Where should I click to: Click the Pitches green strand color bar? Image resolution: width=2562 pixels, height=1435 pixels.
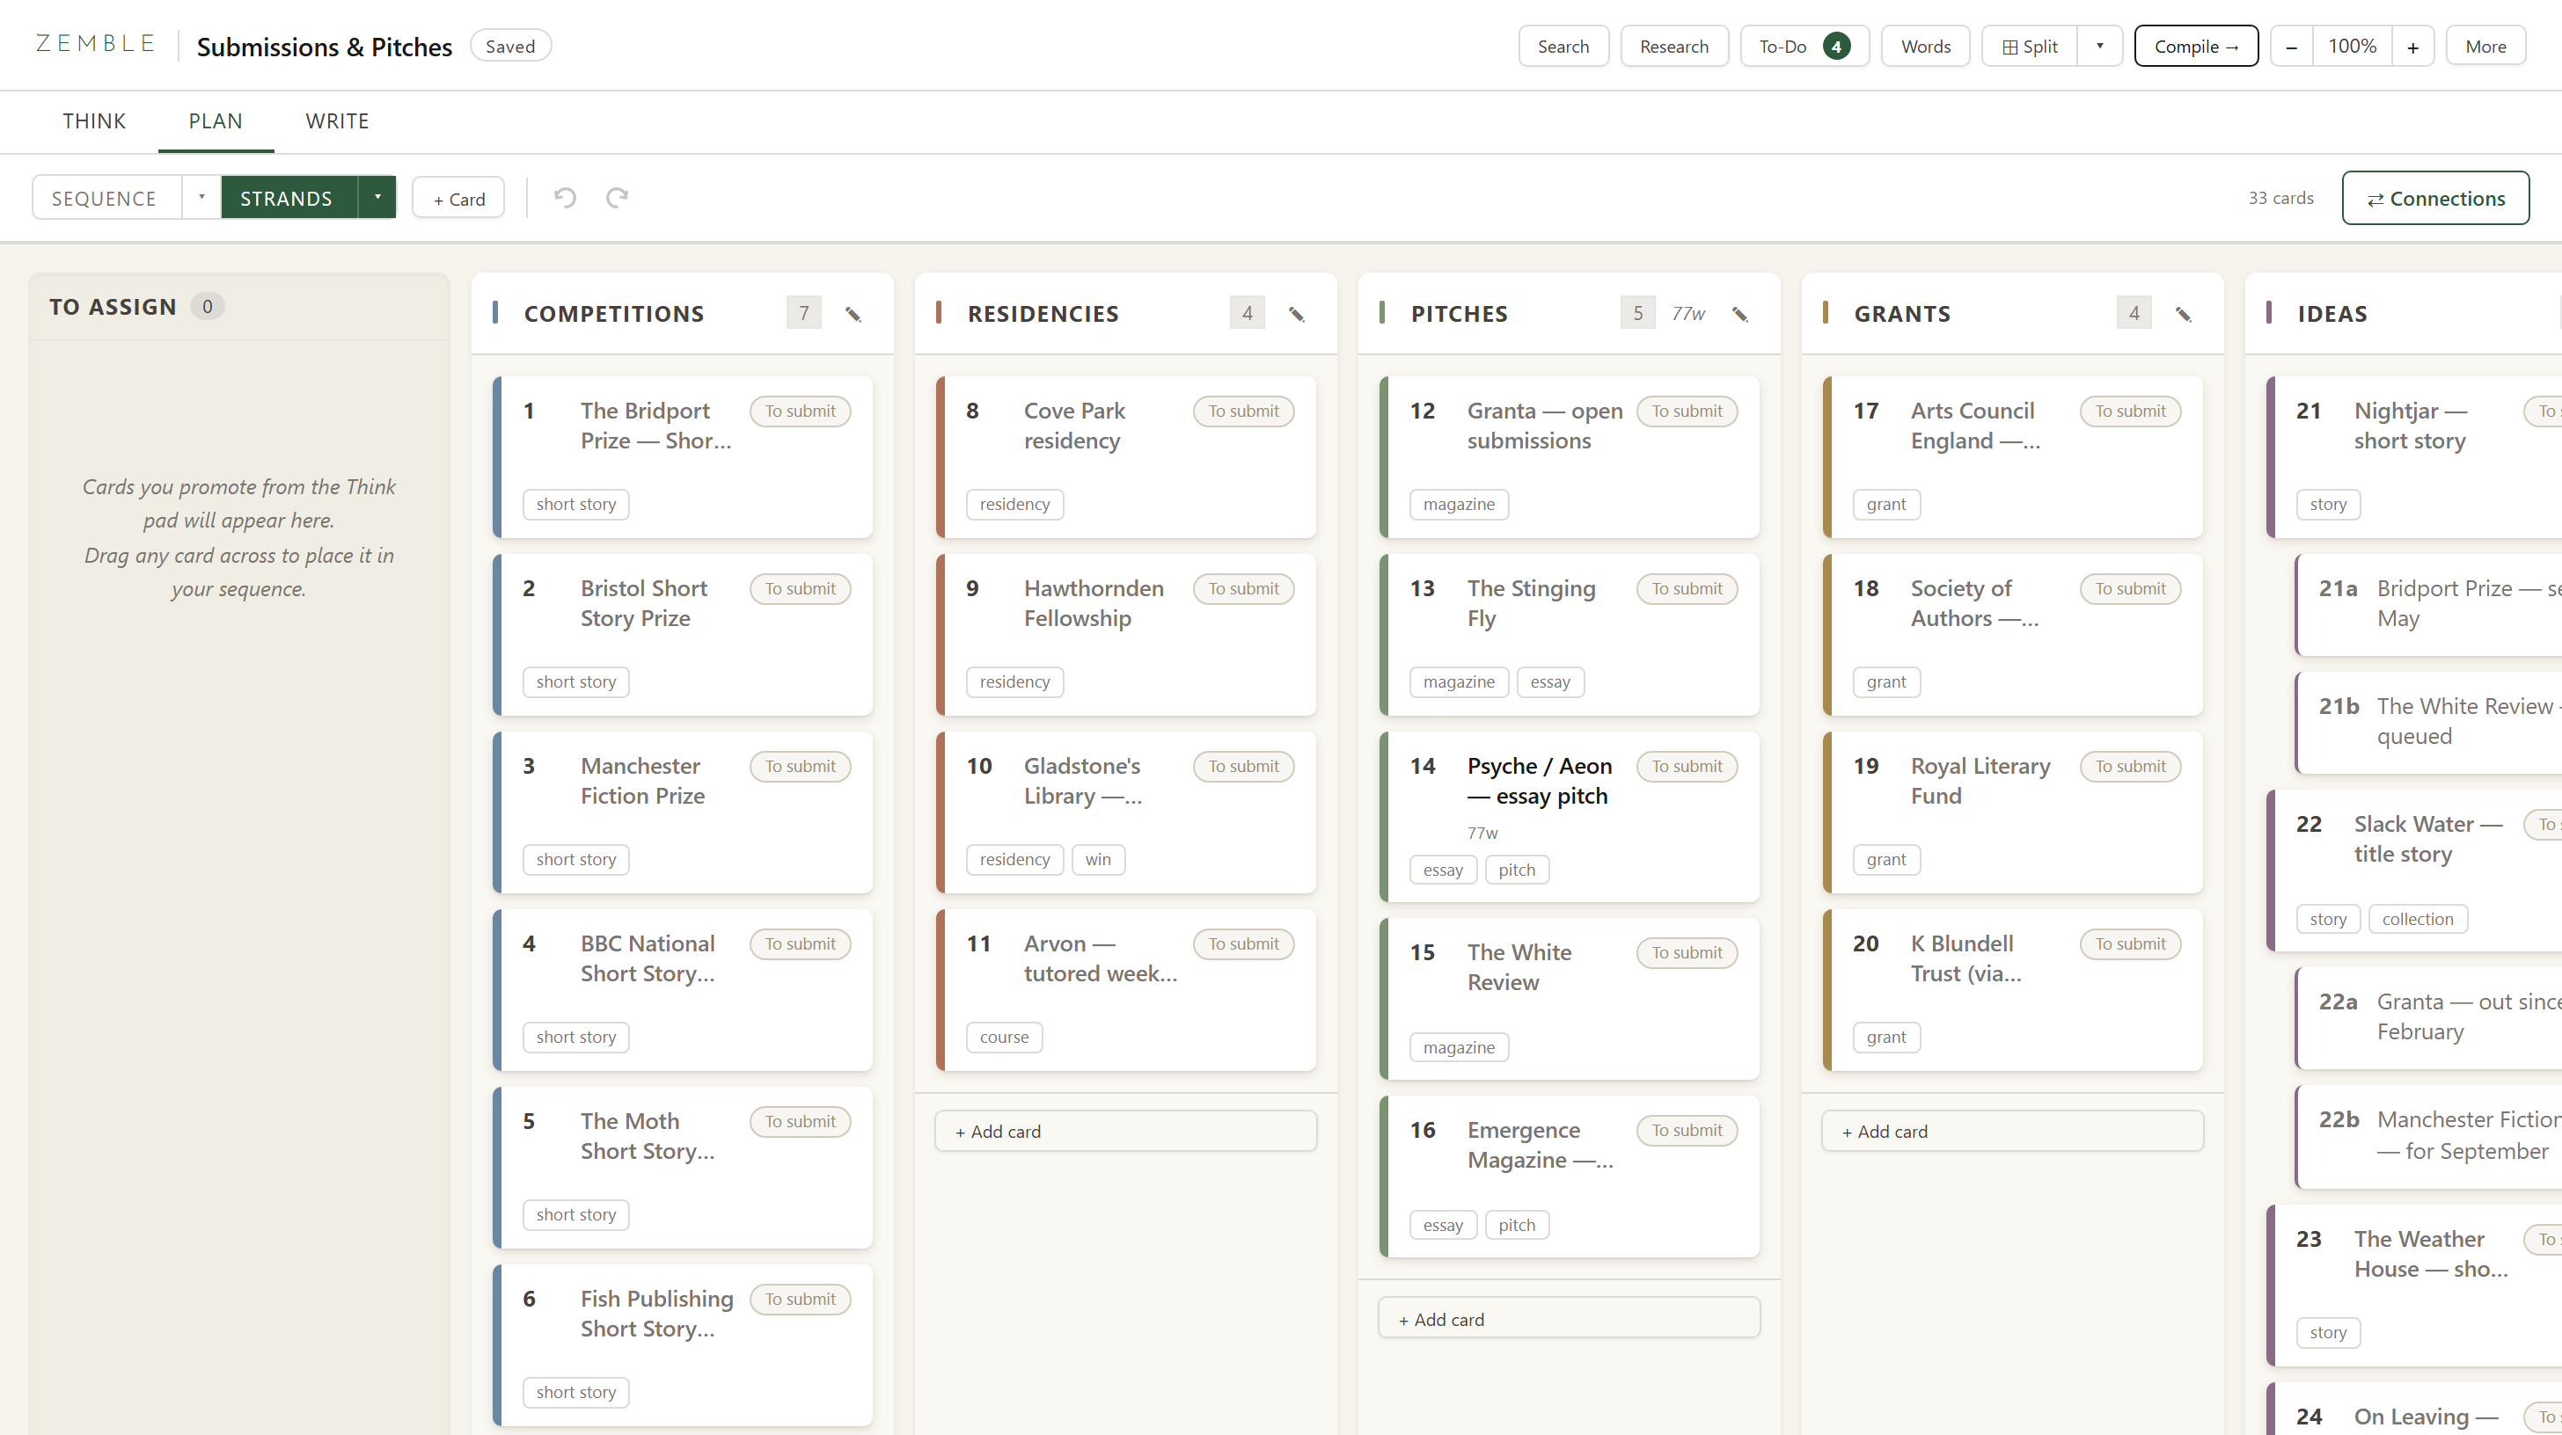click(1382, 313)
